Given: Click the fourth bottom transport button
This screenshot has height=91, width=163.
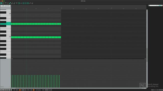Looking at the screenshot, I should click(x=7, y=90).
